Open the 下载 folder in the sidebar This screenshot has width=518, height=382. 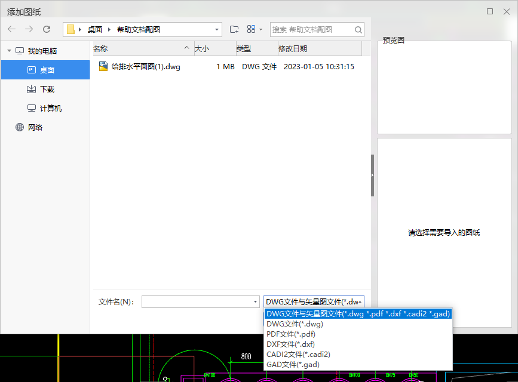tap(47, 89)
